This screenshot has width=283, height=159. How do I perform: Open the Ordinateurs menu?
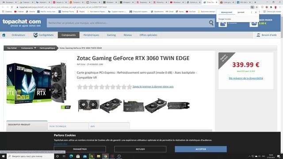(19, 35)
